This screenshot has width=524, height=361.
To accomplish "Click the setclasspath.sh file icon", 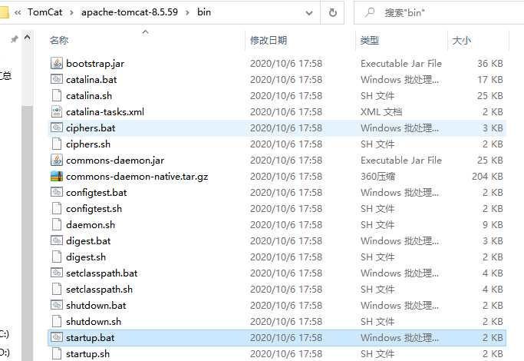I will click(x=57, y=289).
